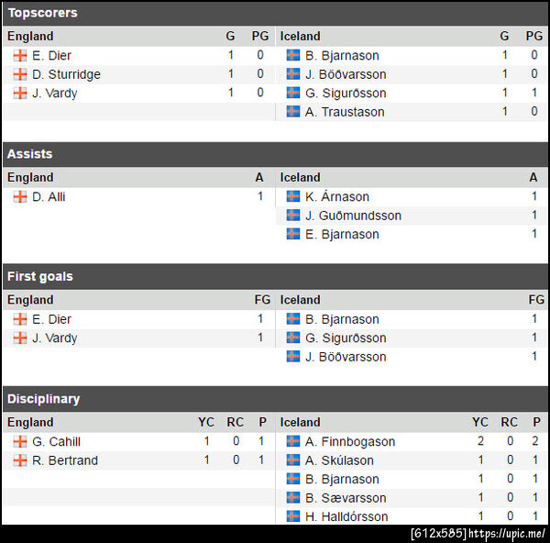Screen dimensions: 550x543
Task: Click England flag icon beside E. Dier in Topscorers
Action: click(19, 55)
